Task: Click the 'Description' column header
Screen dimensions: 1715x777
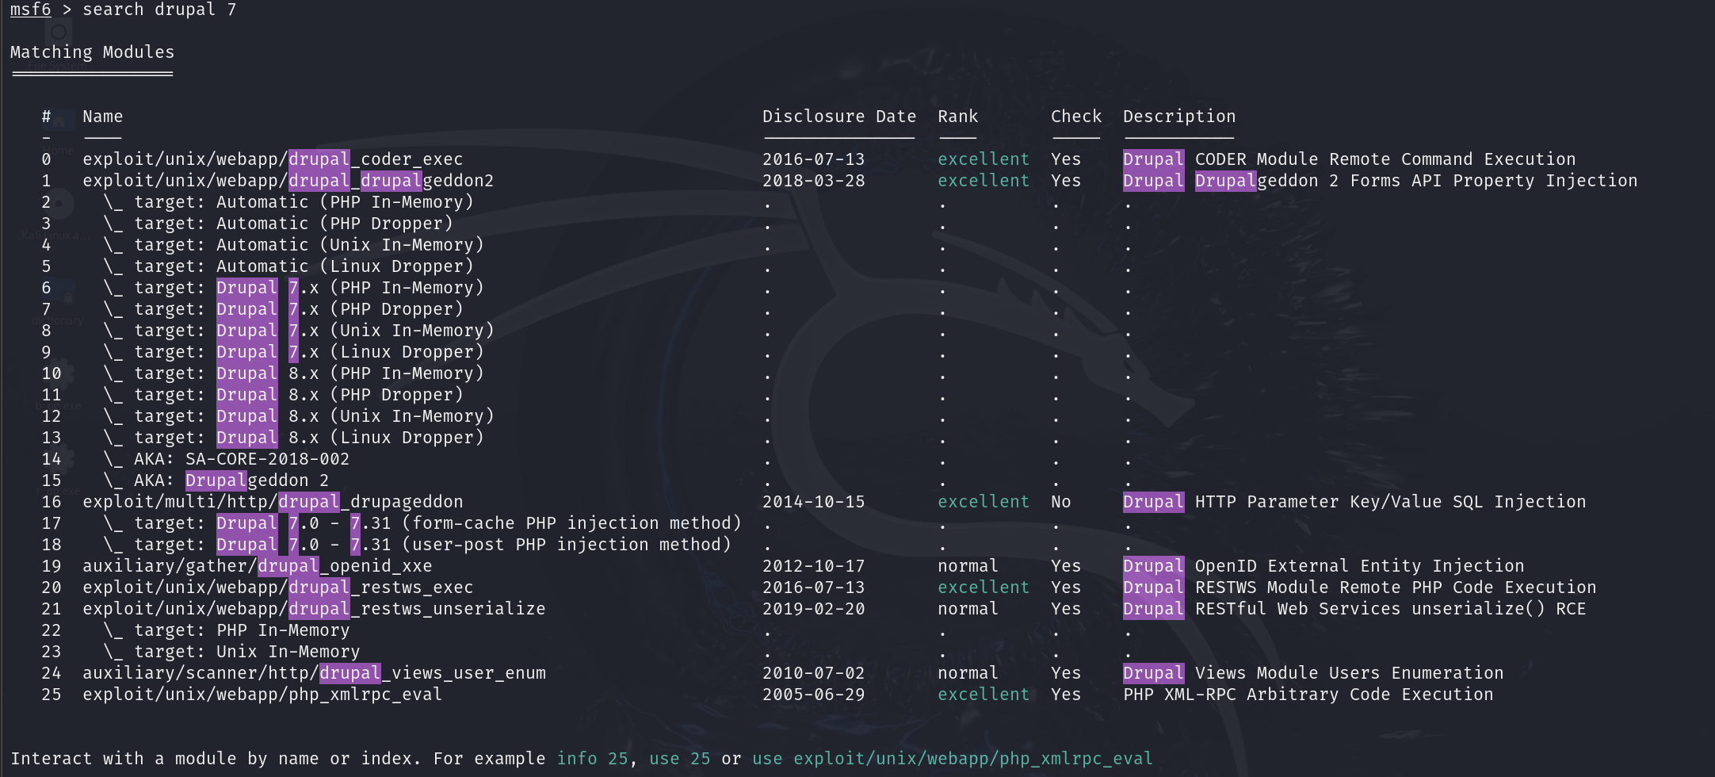Action: 1179,117
